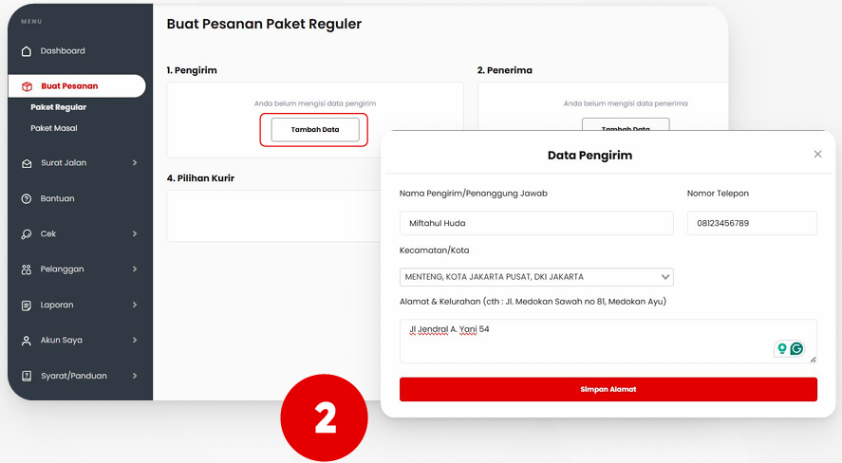Expand the Surat Jalan submenu chevron
842x463 pixels.
click(135, 162)
